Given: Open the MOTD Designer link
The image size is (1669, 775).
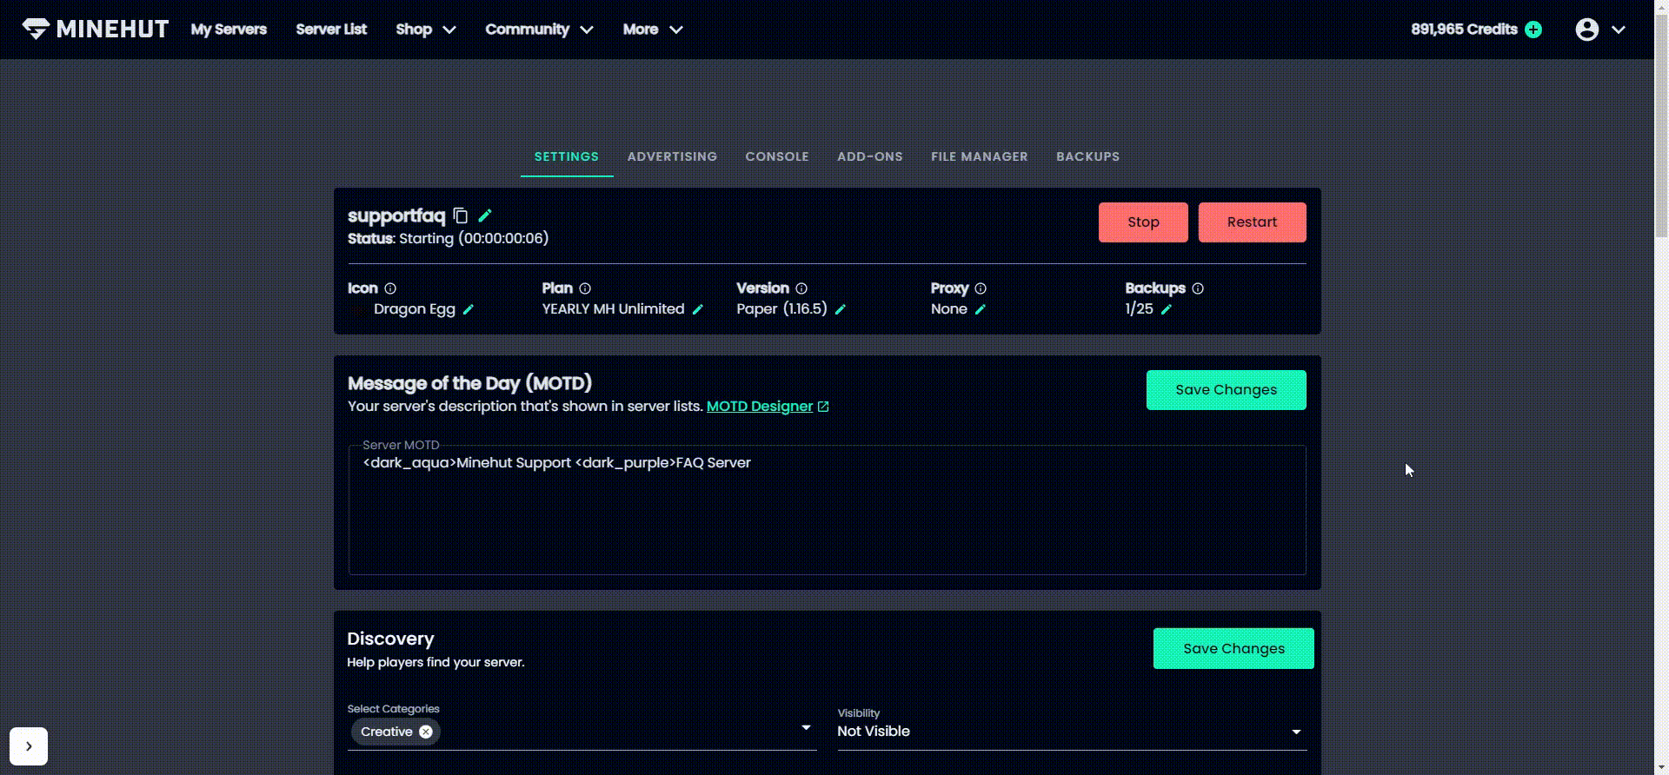Looking at the screenshot, I should pyautogui.click(x=768, y=407).
